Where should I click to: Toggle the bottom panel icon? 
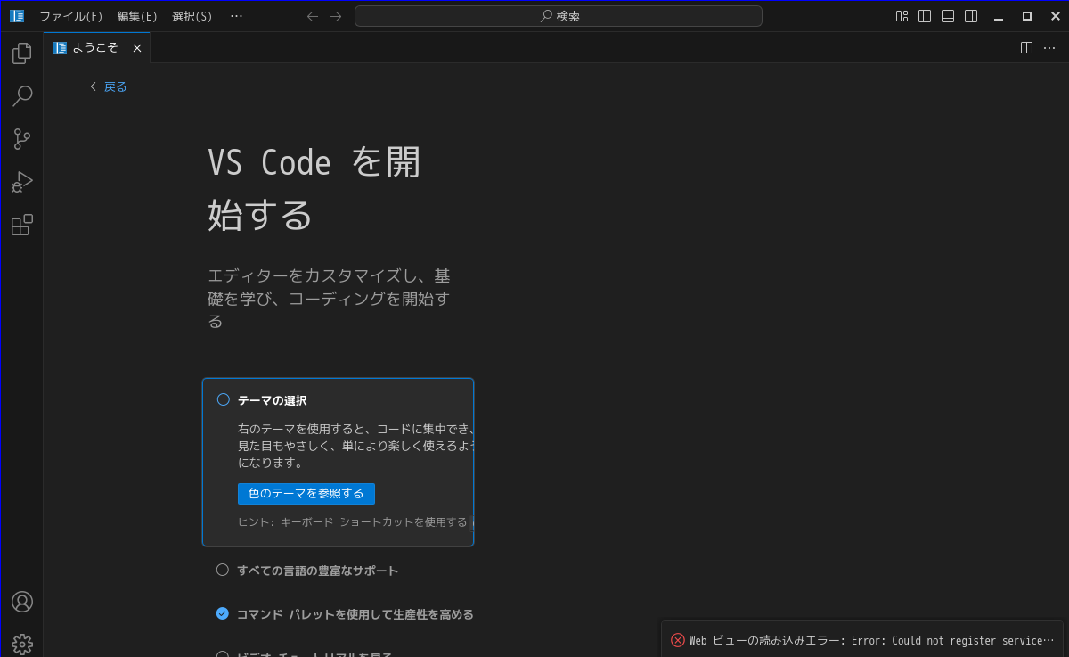pyautogui.click(x=948, y=16)
